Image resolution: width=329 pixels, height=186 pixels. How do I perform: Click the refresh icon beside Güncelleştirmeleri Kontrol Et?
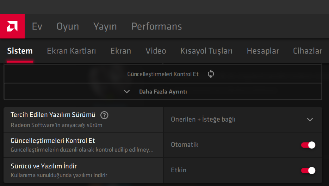(x=211, y=74)
